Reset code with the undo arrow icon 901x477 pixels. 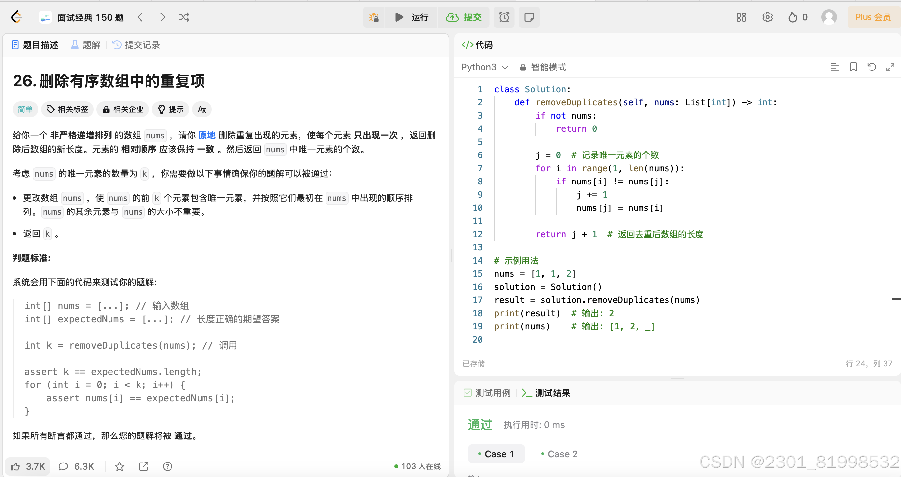pos(872,67)
